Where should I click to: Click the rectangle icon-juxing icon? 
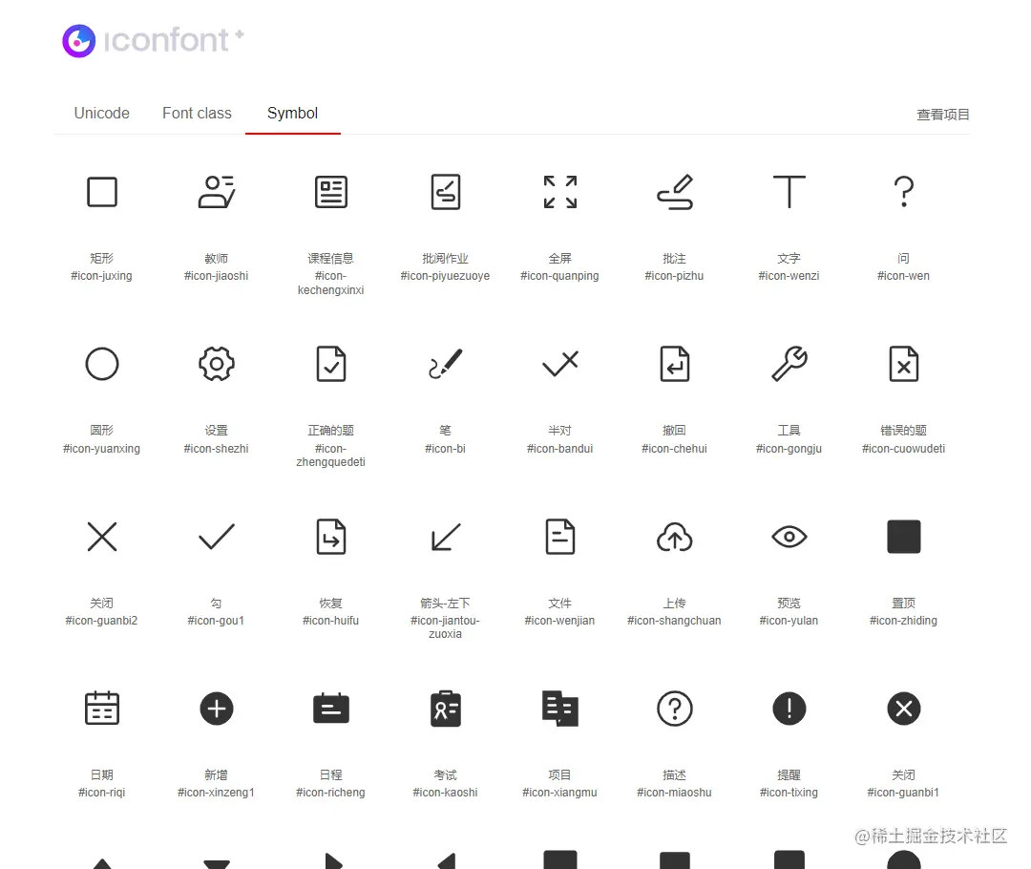point(102,192)
